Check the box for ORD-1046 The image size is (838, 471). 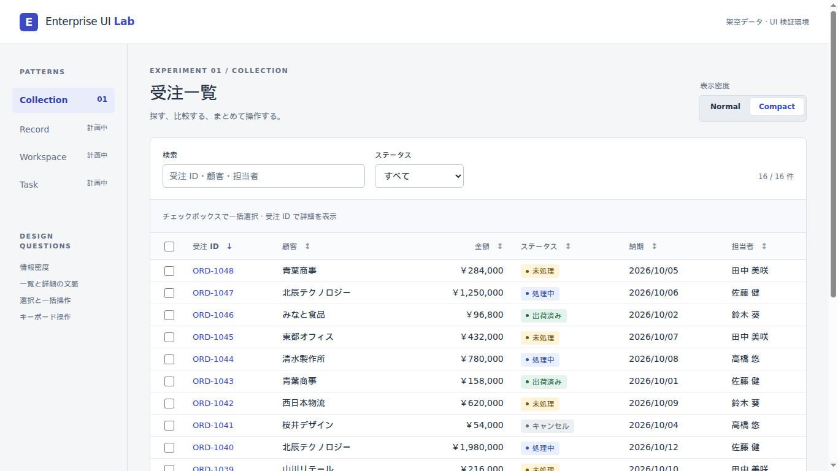point(169,315)
